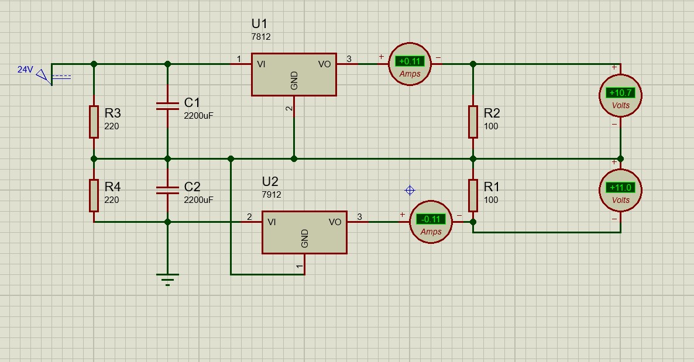Screen dimensions: 694x362
Task: Select the U2 7912 regulator component
Action: coord(304,232)
